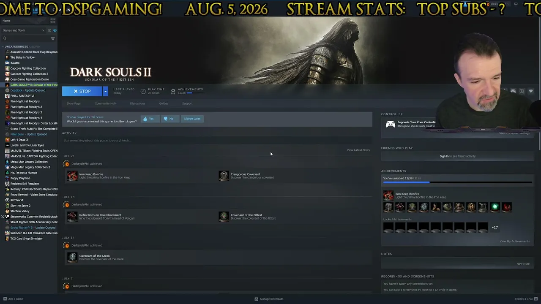541x304 pixels.
Task: Click the favorite heart icon in game header
Action: (531, 91)
